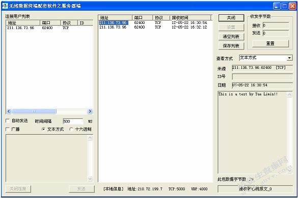
Task: Select the 十六进制 radio button
Action: (x=71, y=129)
